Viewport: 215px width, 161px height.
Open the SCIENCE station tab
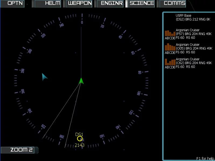(141, 3)
